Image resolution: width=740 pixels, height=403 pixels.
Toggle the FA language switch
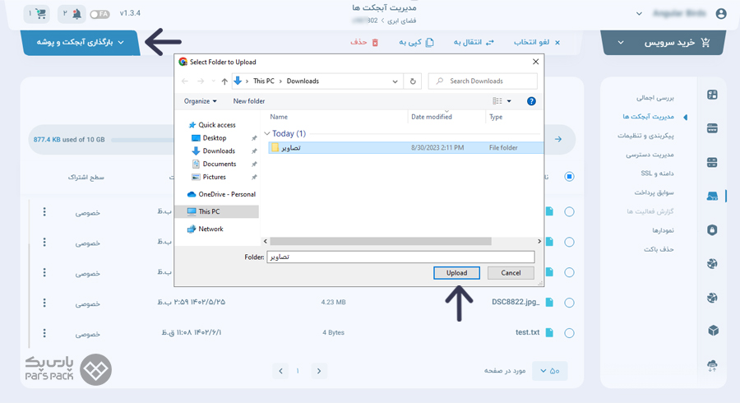(x=99, y=14)
